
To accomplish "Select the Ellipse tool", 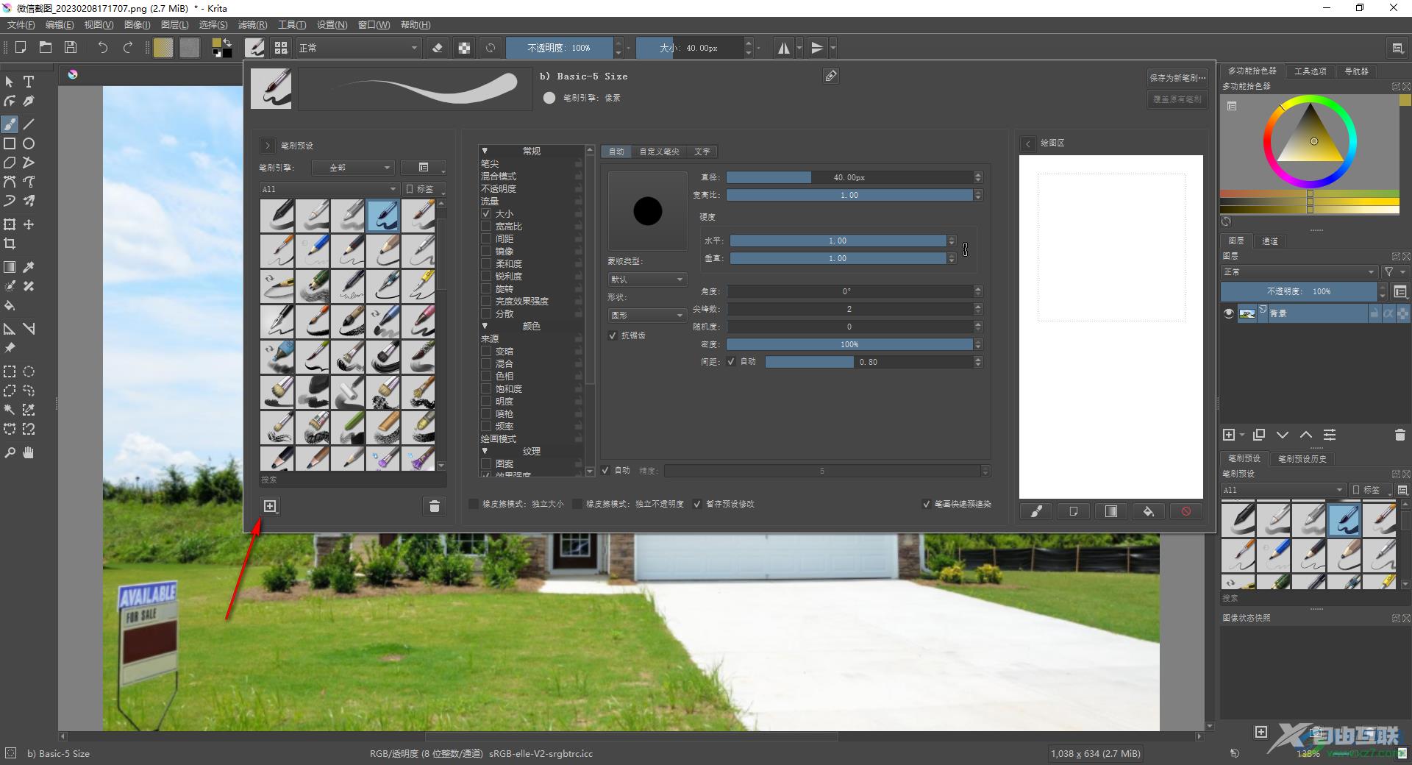I will (29, 143).
